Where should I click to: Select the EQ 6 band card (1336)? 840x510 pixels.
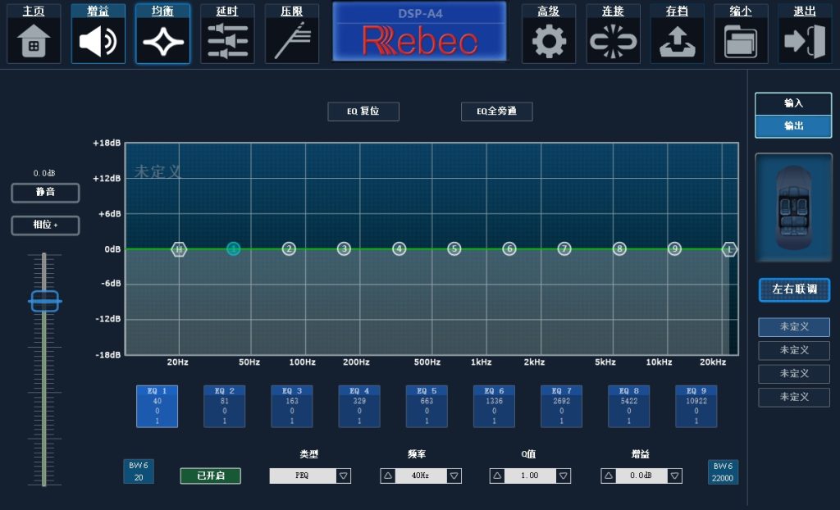click(494, 406)
